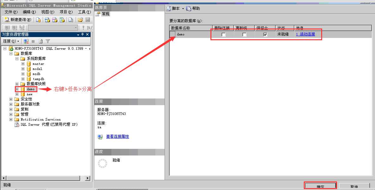
Task: Select SQL Server Agent (代理) node
Action: (x=49, y=124)
